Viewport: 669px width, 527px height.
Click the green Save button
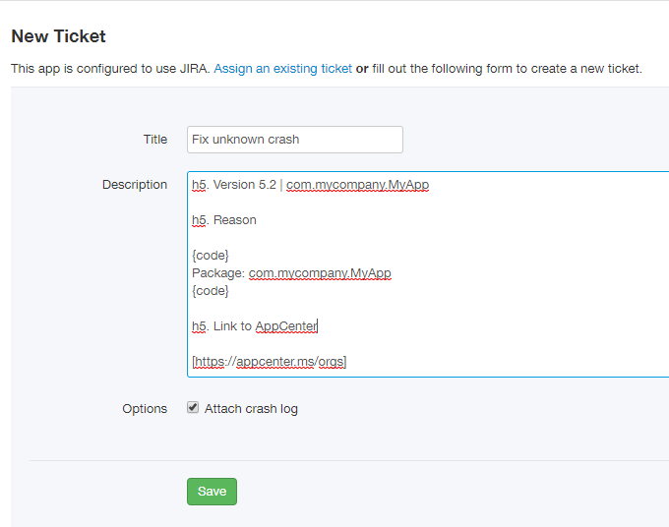pyautogui.click(x=212, y=492)
